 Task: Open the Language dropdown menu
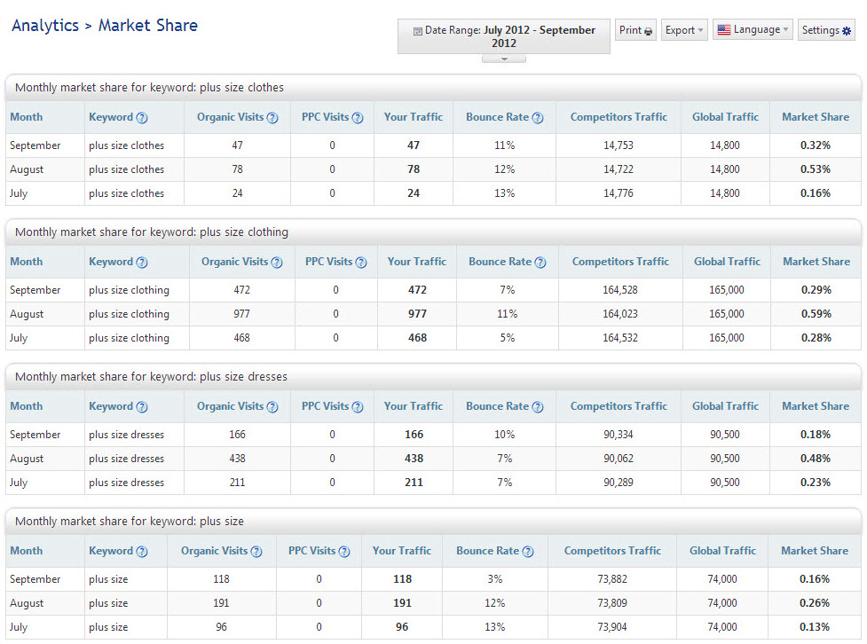tap(753, 30)
